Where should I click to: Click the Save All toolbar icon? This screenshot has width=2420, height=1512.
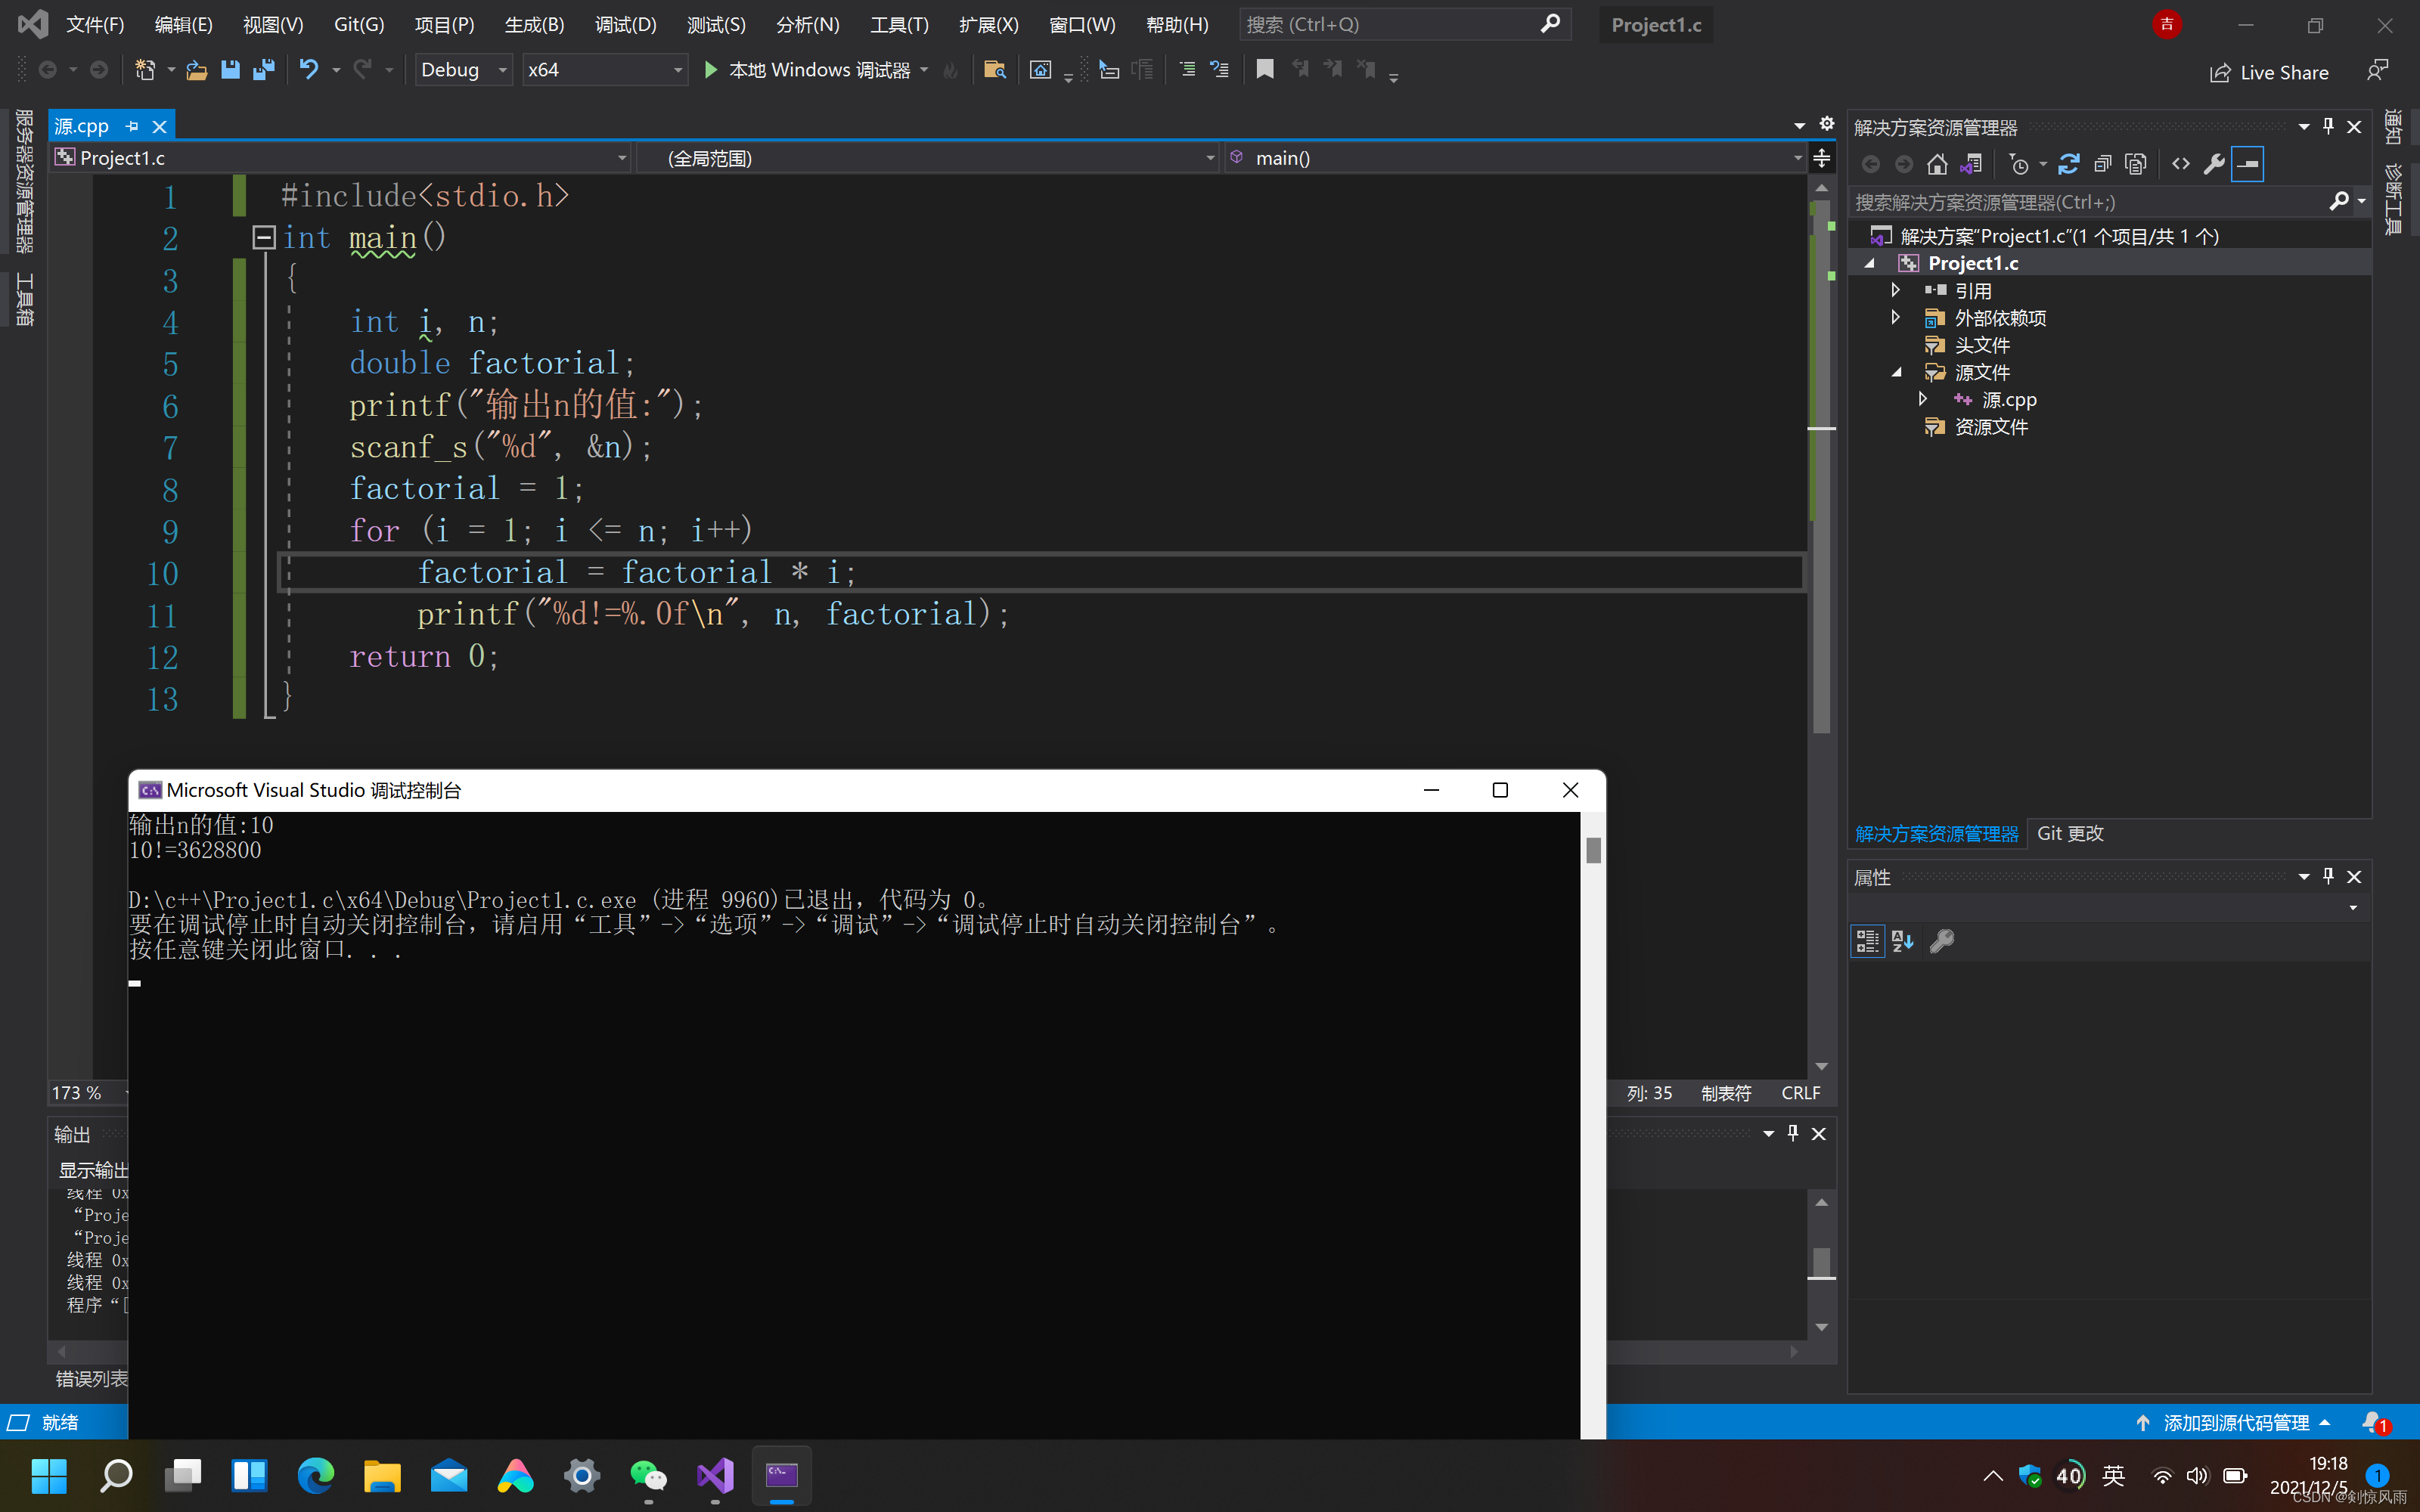coord(264,70)
